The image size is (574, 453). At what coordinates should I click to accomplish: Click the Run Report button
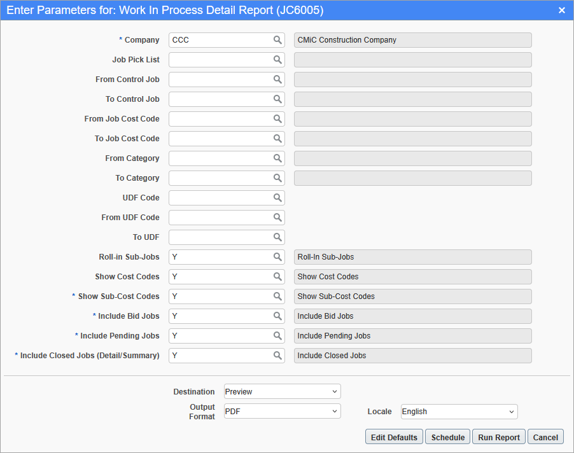pyautogui.click(x=499, y=437)
